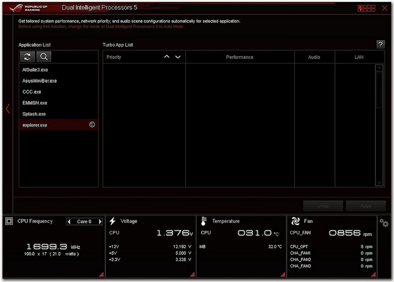Open the help question mark
Viewport: 394px width, 282px height.
[x=380, y=44]
